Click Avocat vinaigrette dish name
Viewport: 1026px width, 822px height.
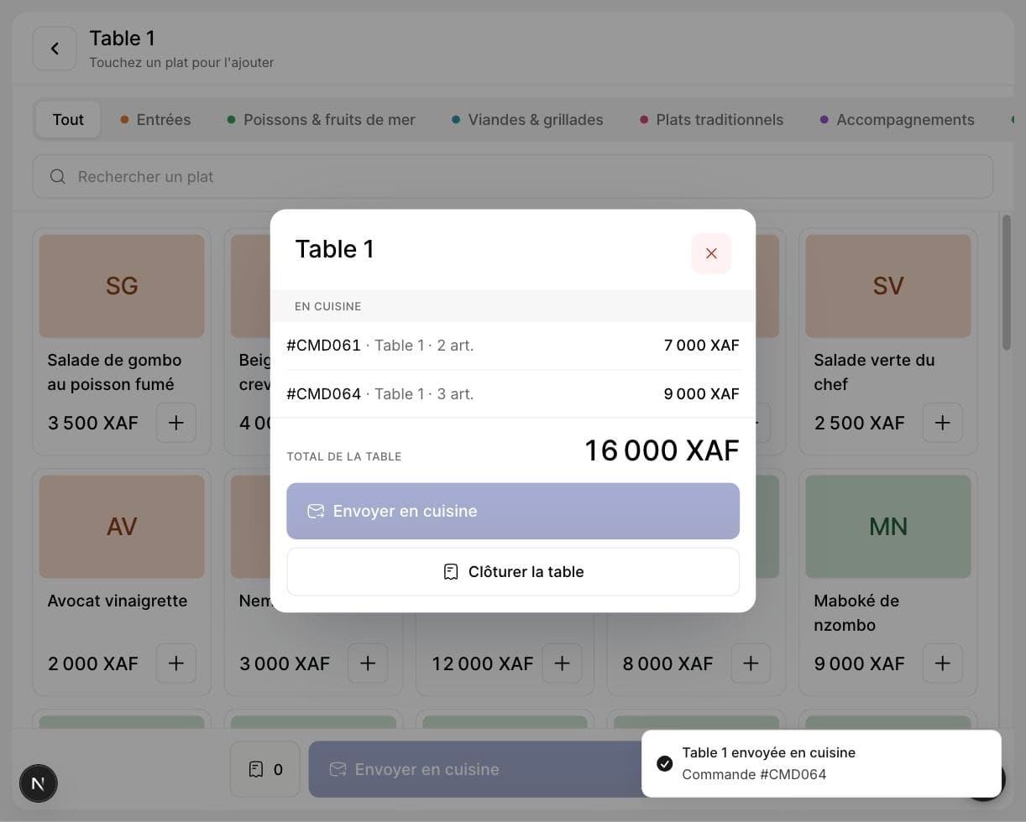click(118, 601)
